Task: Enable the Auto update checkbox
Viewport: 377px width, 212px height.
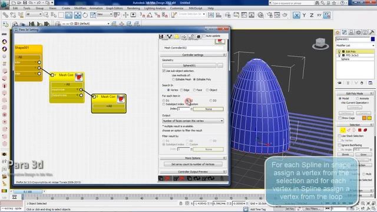Action: click(x=204, y=36)
